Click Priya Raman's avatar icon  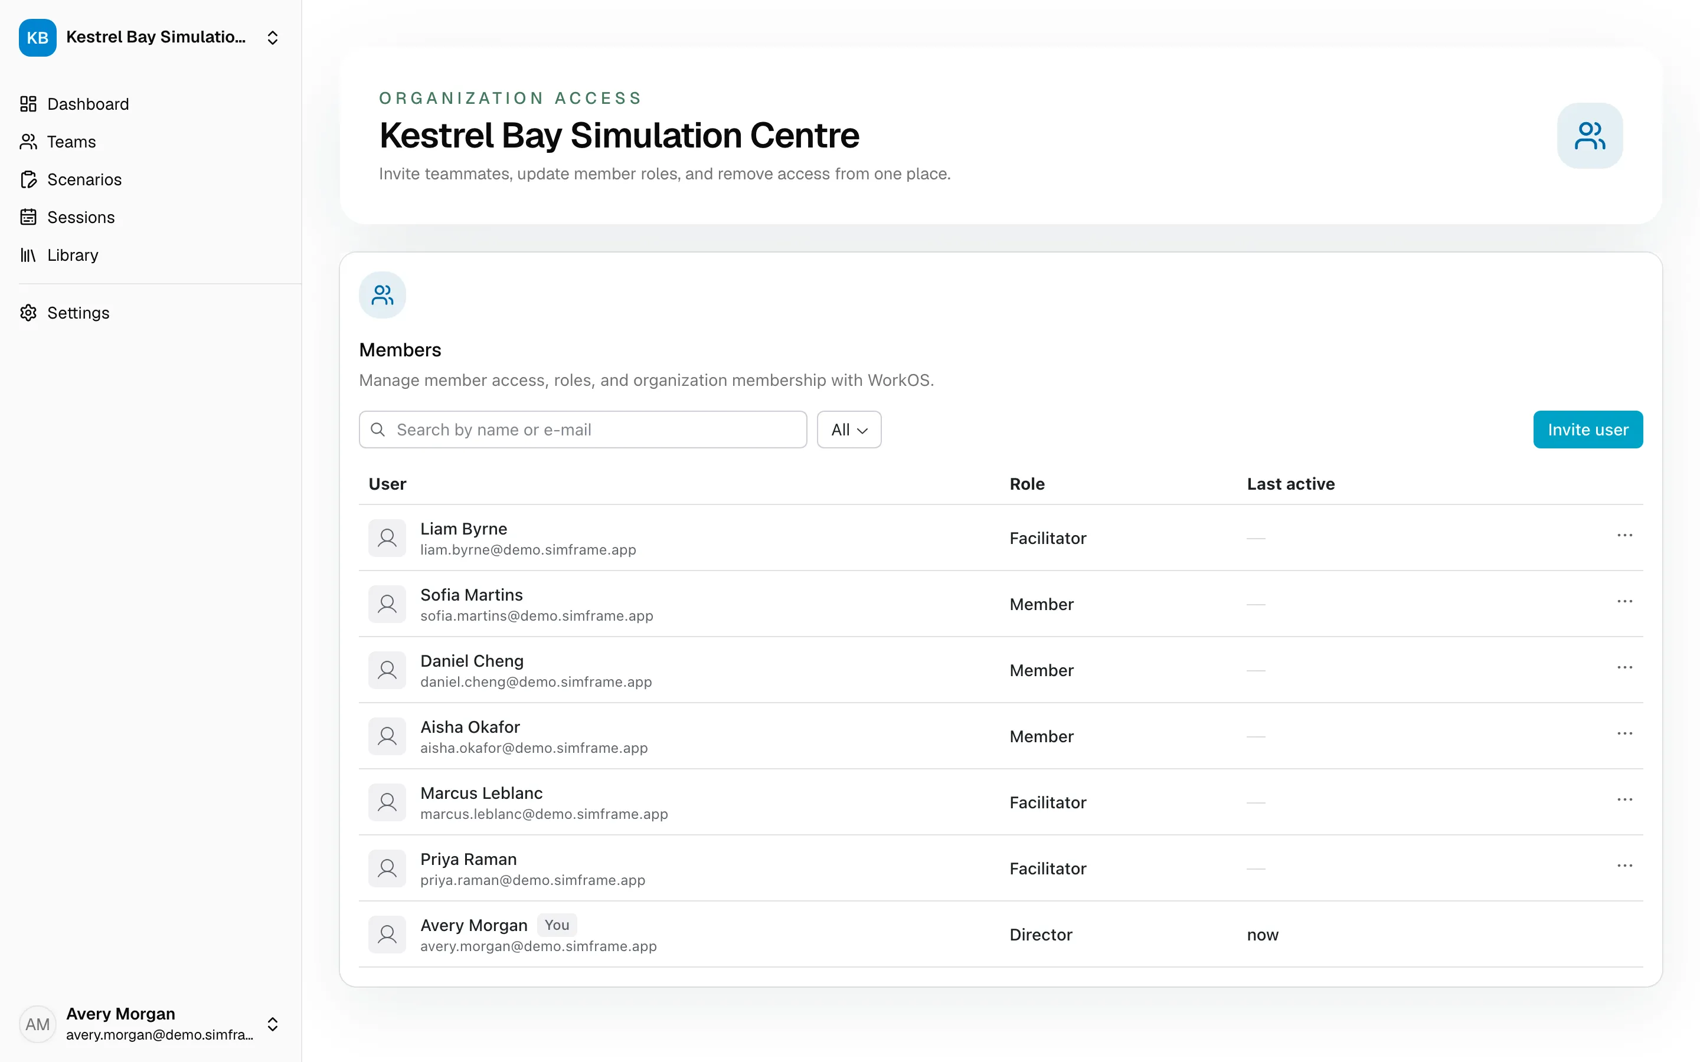pos(387,868)
